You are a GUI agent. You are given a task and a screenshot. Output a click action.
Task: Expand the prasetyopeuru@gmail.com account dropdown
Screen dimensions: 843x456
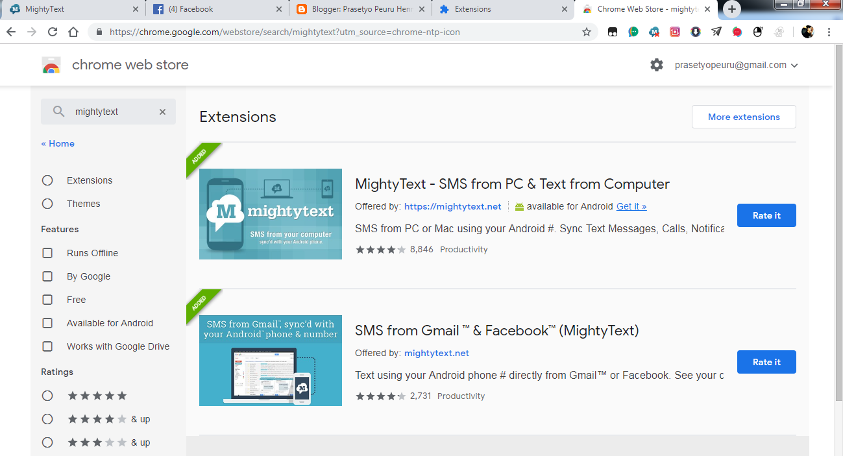(x=736, y=65)
